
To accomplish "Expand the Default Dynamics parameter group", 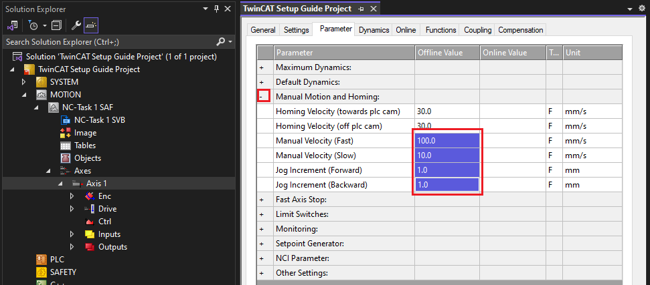I will coord(262,82).
